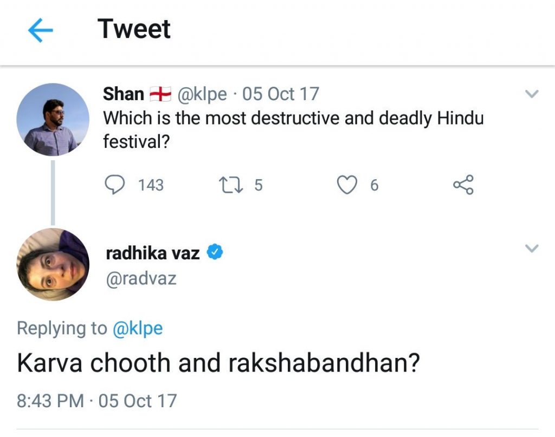Click the '05 Oct 17' date on Shan's tweet
The width and height of the screenshot is (555, 437).
point(280,94)
